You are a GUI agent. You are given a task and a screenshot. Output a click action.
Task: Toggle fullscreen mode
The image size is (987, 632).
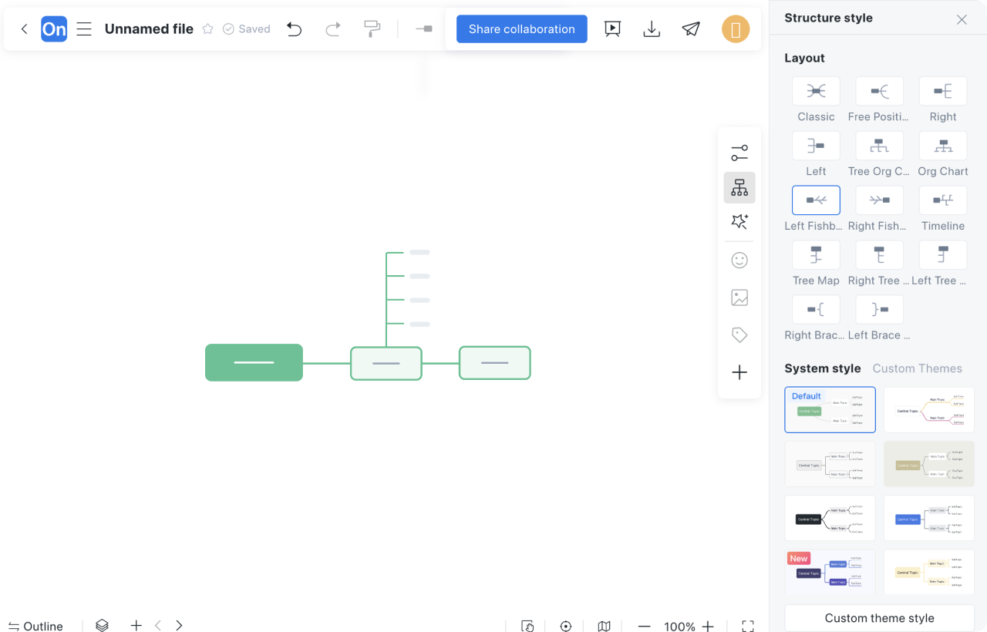(747, 626)
